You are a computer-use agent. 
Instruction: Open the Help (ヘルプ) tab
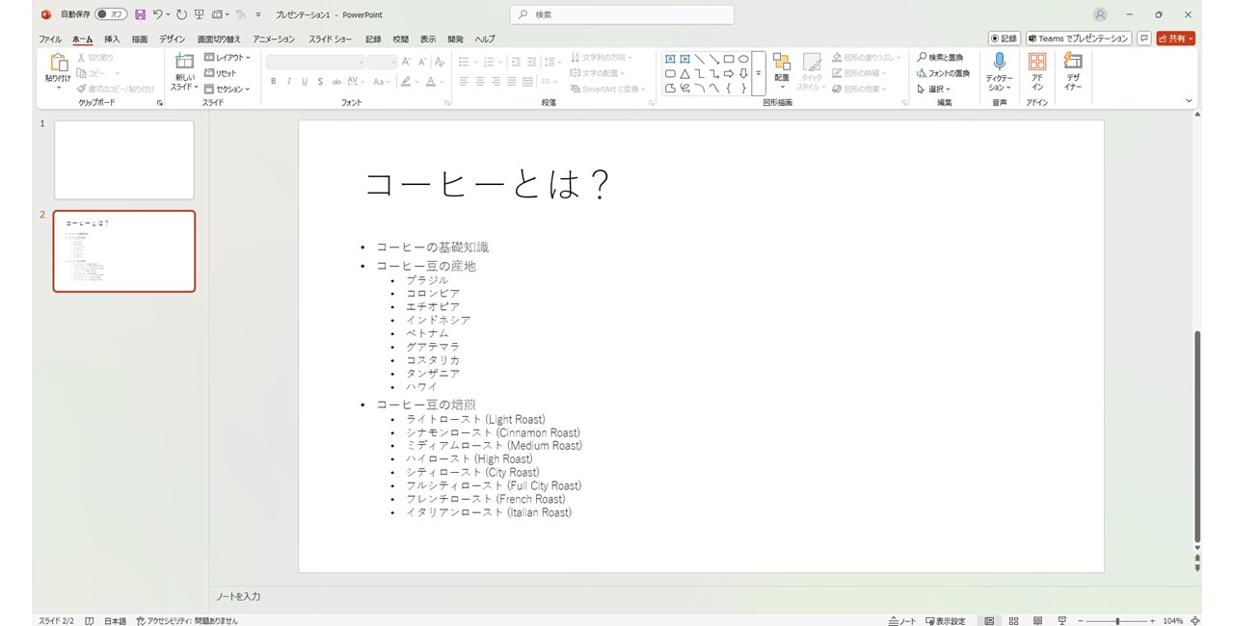pyautogui.click(x=485, y=39)
